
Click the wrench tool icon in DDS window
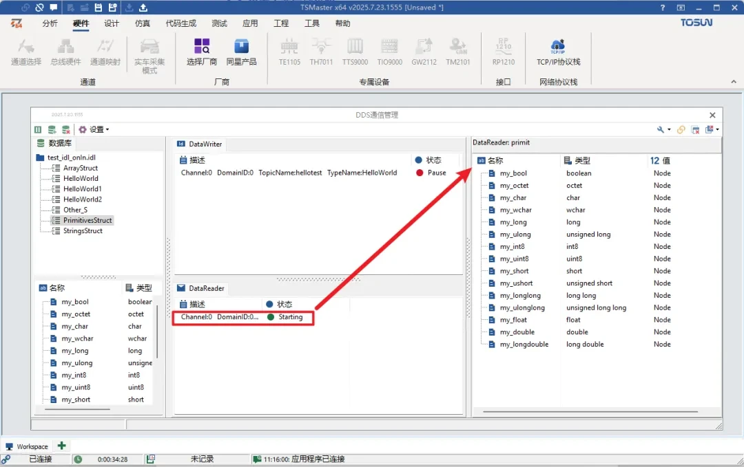coord(661,129)
